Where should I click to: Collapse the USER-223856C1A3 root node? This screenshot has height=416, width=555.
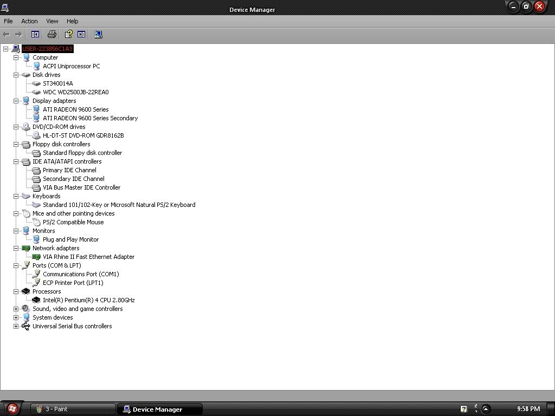click(5, 49)
